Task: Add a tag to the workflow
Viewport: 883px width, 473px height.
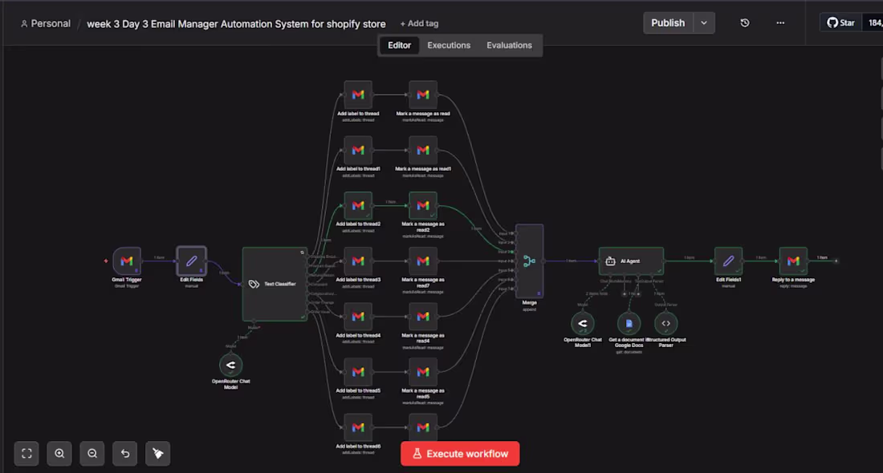Action: [x=418, y=23]
